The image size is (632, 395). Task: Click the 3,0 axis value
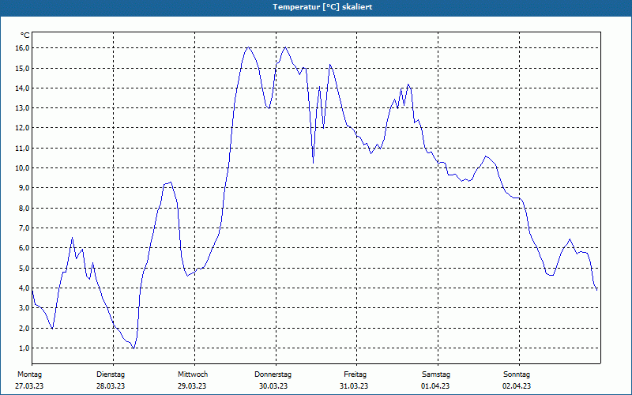coord(23,308)
